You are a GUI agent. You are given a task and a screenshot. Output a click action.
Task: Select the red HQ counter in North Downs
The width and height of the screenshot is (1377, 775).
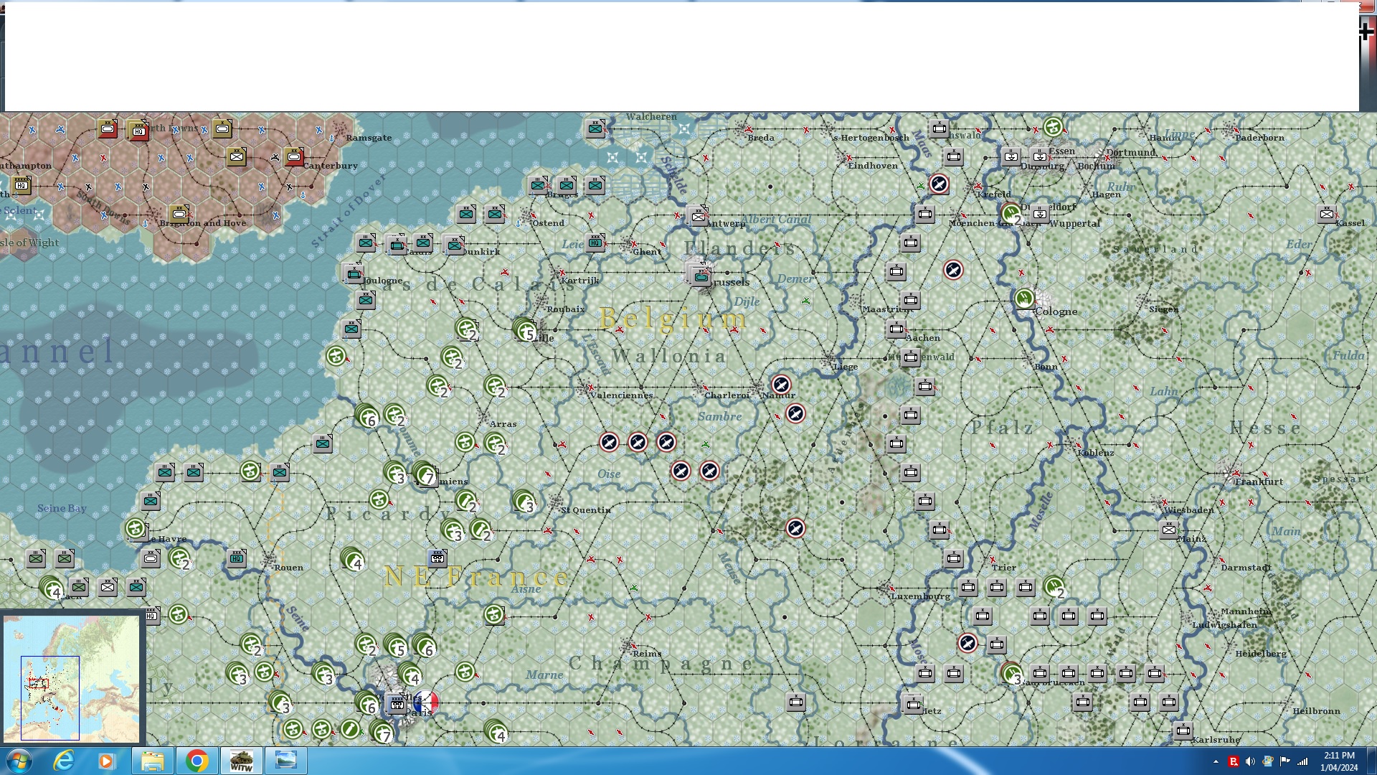point(138,131)
